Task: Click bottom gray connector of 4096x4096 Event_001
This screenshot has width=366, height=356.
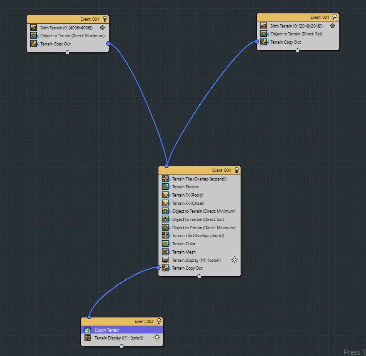Action: click(68, 52)
